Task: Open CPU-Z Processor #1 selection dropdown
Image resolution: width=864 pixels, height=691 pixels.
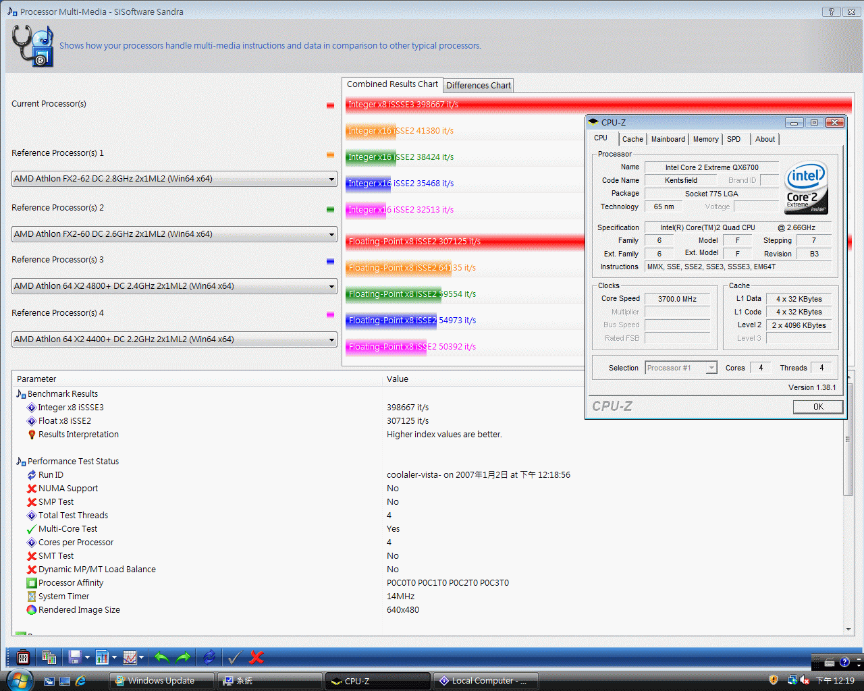Action: [680, 368]
